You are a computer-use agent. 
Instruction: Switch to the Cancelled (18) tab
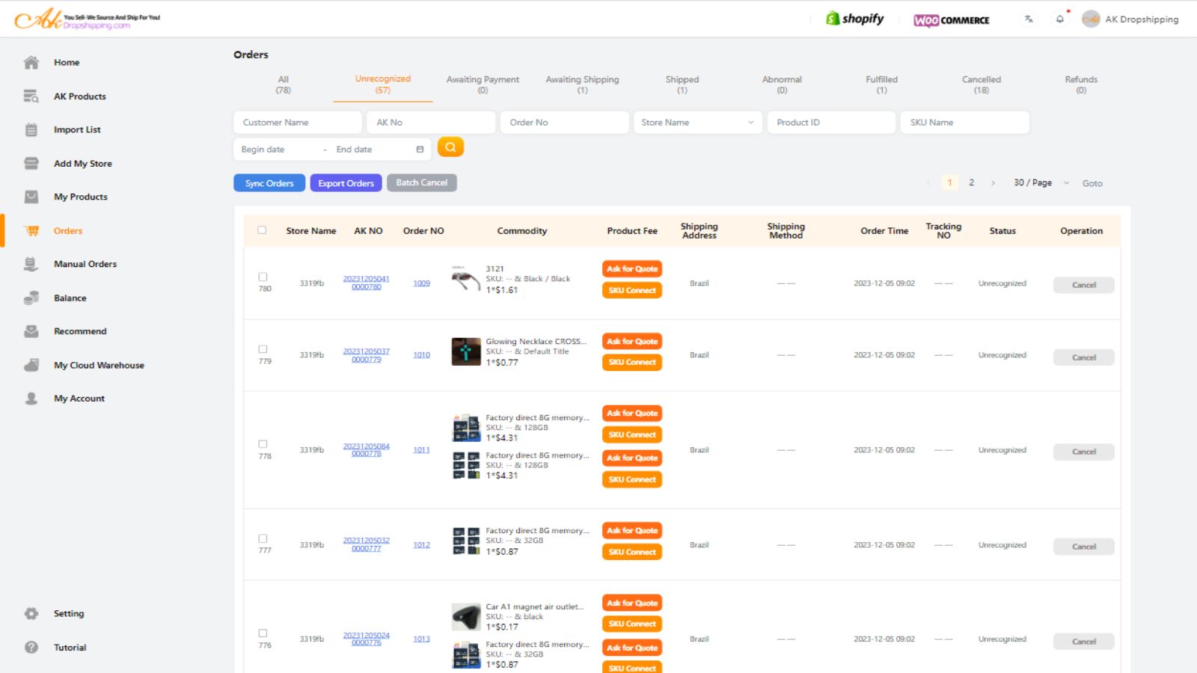tap(982, 84)
